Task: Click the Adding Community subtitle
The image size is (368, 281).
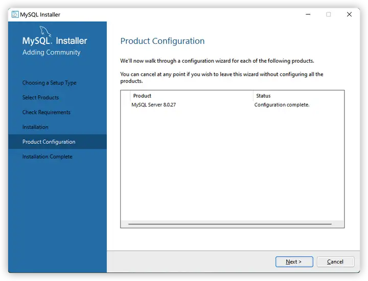Action: pyautogui.click(x=52, y=52)
